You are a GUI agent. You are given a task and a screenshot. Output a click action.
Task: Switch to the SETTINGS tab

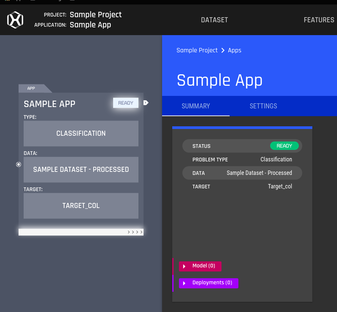point(263,106)
